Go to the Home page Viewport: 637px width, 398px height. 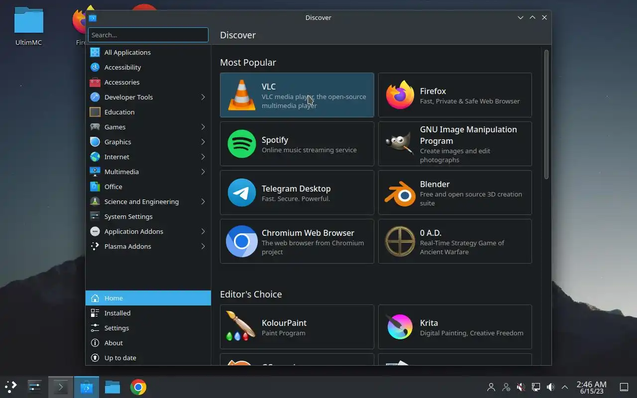[x=148, y=298]
